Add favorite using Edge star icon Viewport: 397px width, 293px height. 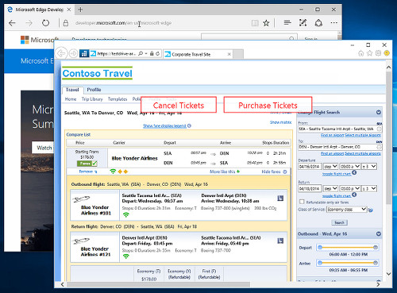pos(266,23)
